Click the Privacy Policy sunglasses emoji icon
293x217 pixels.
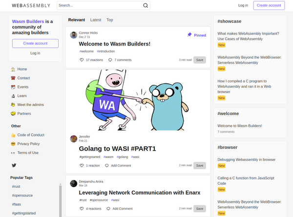tap(13, 144)
